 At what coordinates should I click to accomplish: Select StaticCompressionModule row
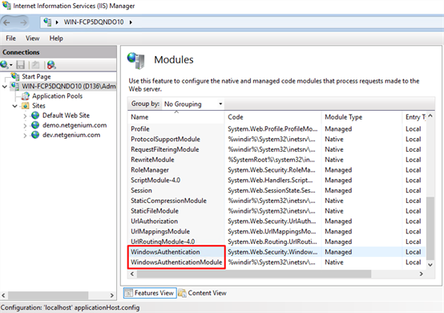[276, 201]
